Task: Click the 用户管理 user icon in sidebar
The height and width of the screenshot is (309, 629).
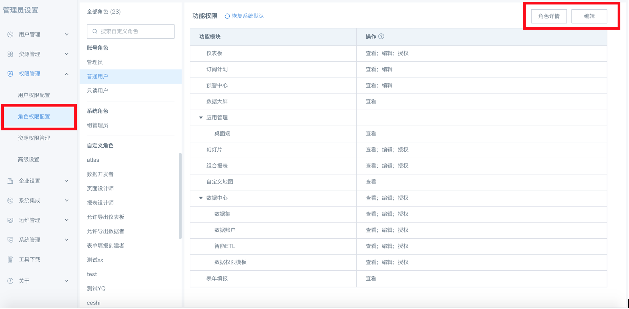Action: (10, 34)
